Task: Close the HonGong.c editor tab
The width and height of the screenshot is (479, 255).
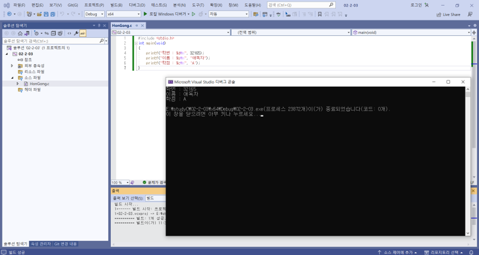Action: (142, 26)
